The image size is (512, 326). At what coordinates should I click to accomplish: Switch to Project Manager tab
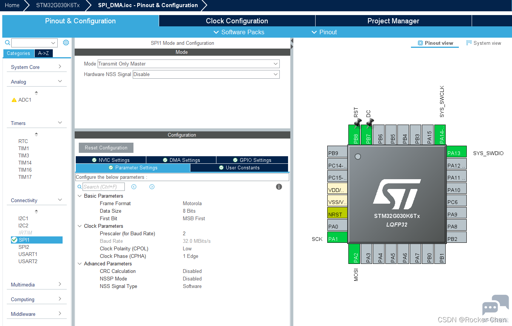(393, 21)
